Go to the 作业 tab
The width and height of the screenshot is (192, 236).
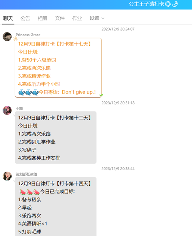click(x=77, y=18)
